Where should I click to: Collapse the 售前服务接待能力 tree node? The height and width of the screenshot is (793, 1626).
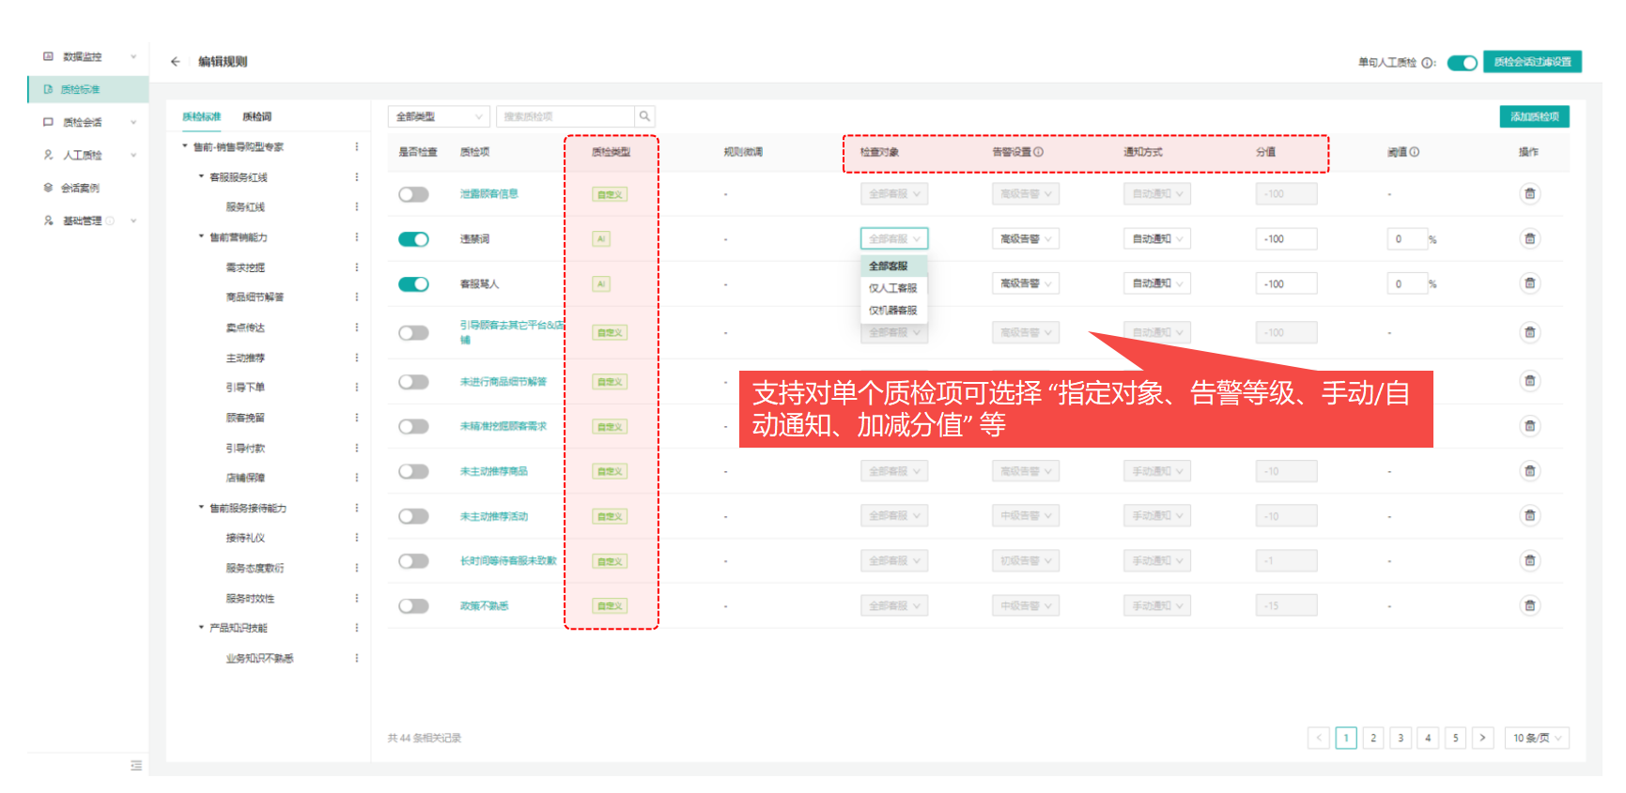tap(201, 508)
